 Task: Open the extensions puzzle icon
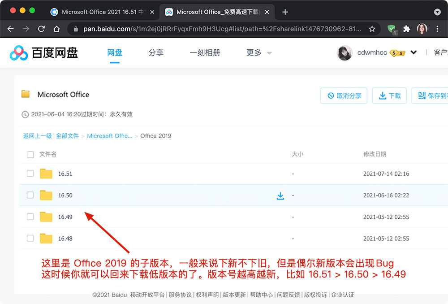[x=407, y=29]
